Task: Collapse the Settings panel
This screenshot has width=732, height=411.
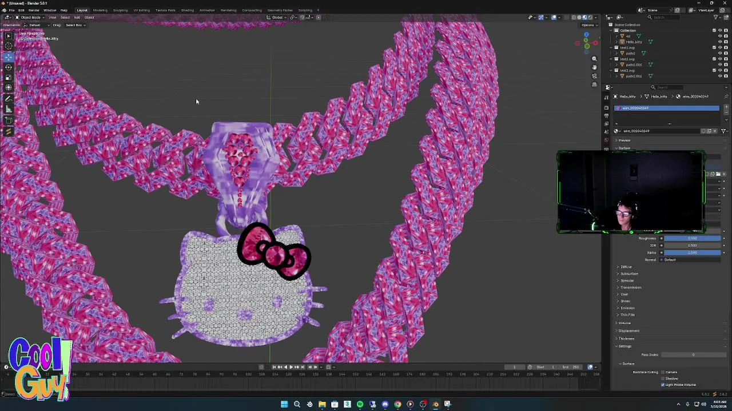Action: click(x=623, y=346)
